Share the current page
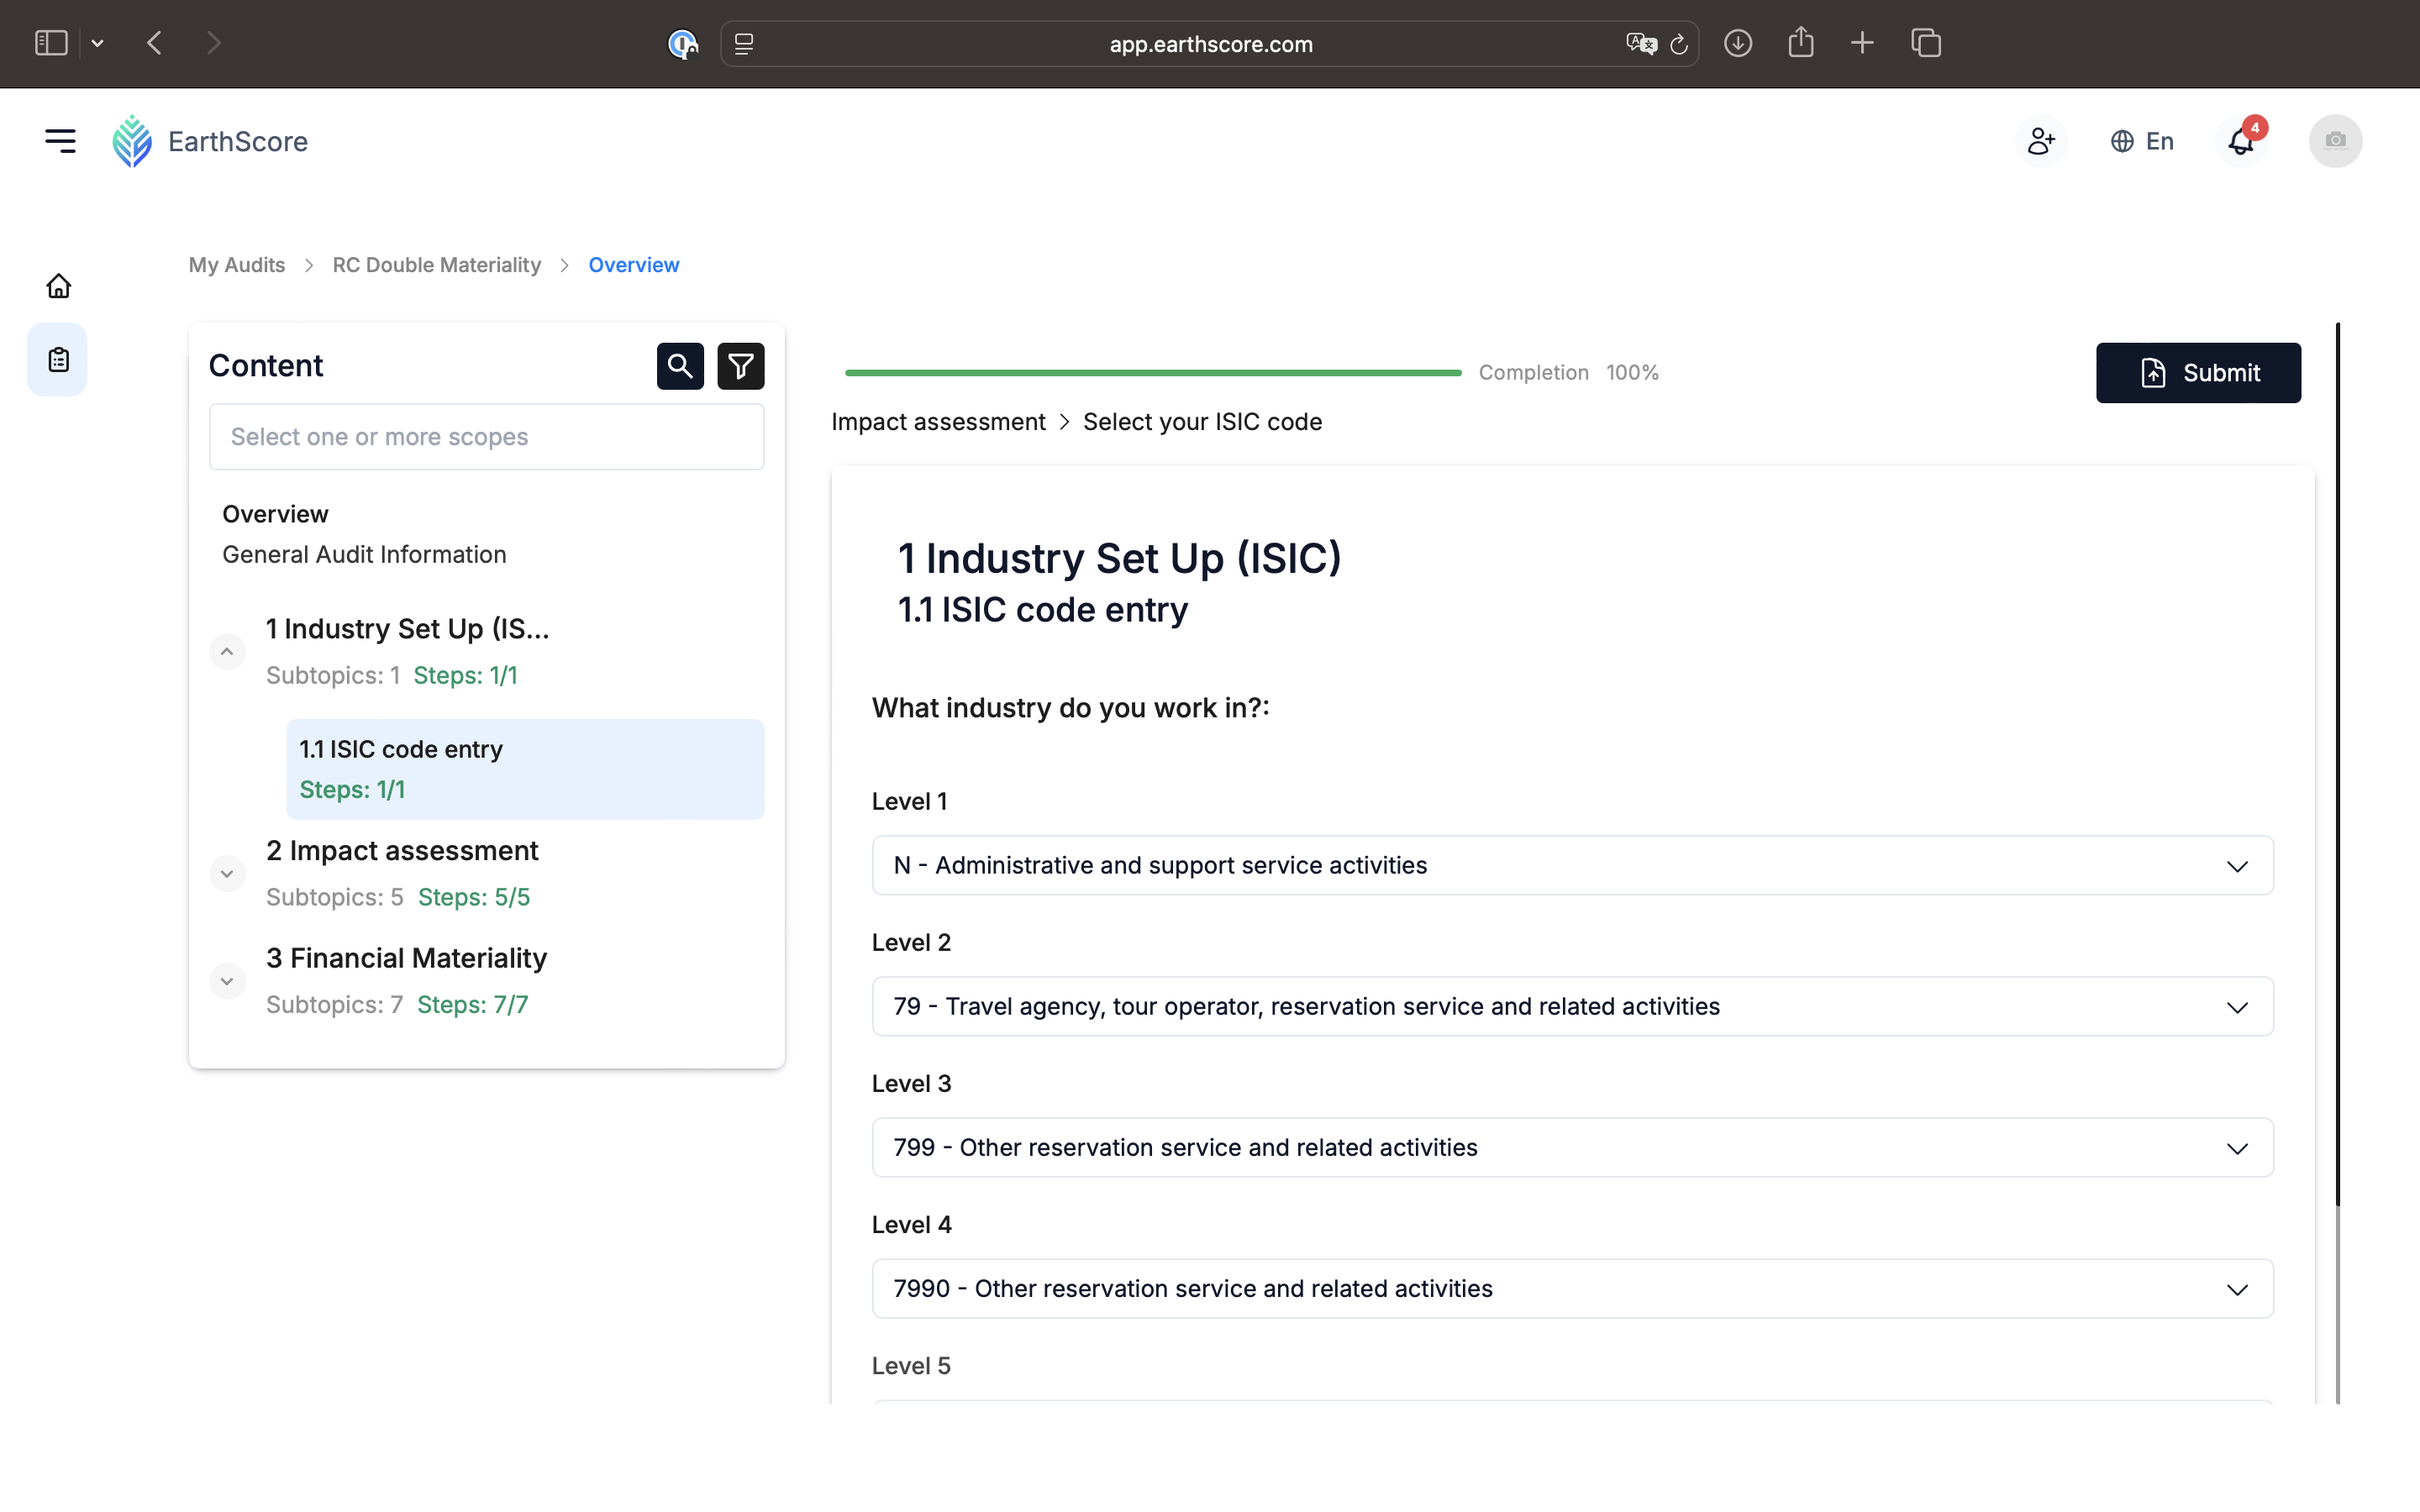 tap(1801, 43)
